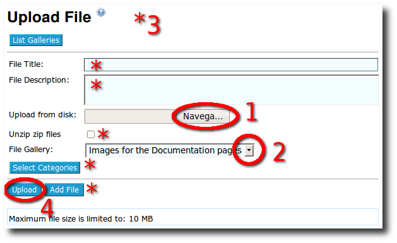Browse for a file with the Navega... button

pyautogui.click(x=203, y=116)
